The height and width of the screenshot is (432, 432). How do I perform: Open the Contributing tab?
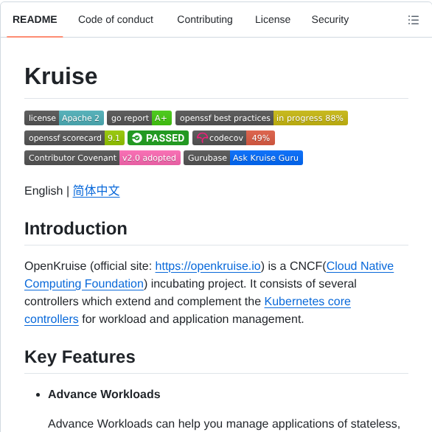click(205, 20)
